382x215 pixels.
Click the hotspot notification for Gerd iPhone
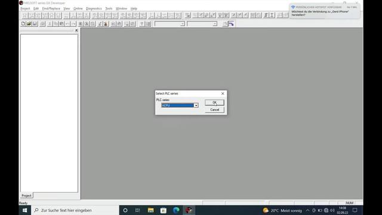pos(324,11)
